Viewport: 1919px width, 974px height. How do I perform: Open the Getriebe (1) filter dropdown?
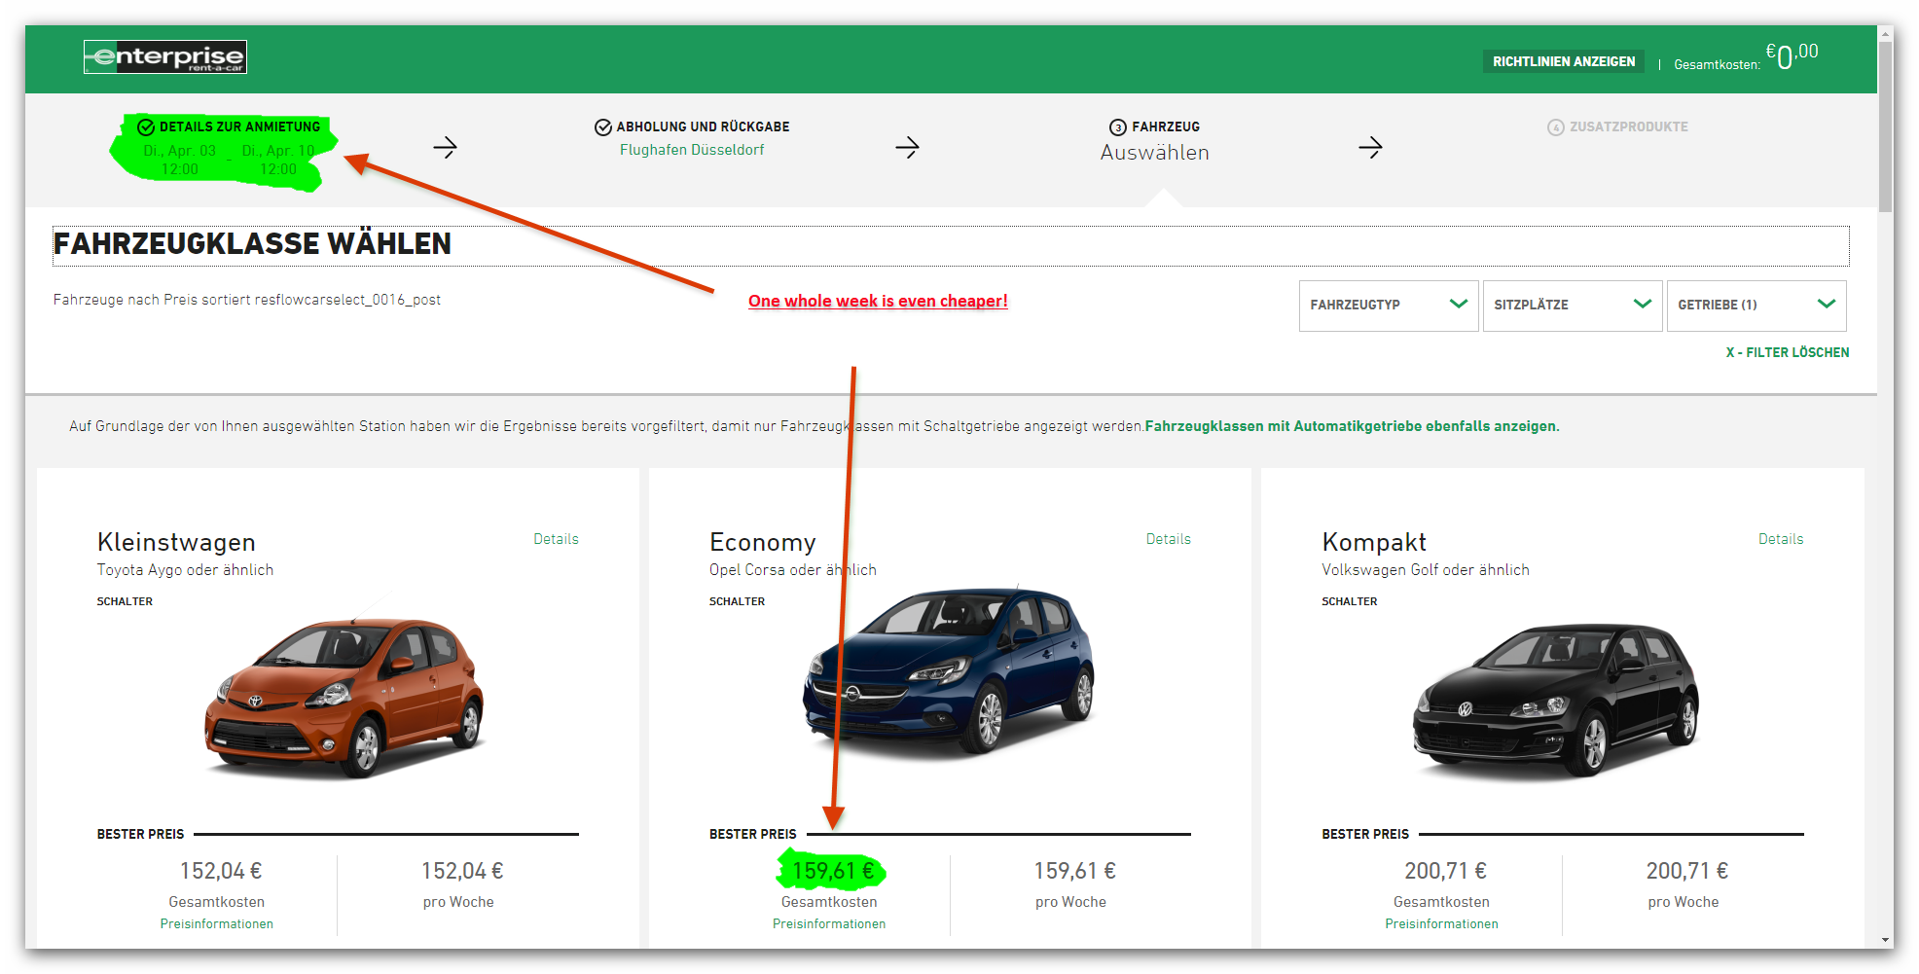(x=1756, y=306)
